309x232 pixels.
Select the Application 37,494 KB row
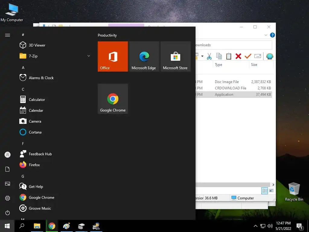pyautogui.click(x=234, y=95)
